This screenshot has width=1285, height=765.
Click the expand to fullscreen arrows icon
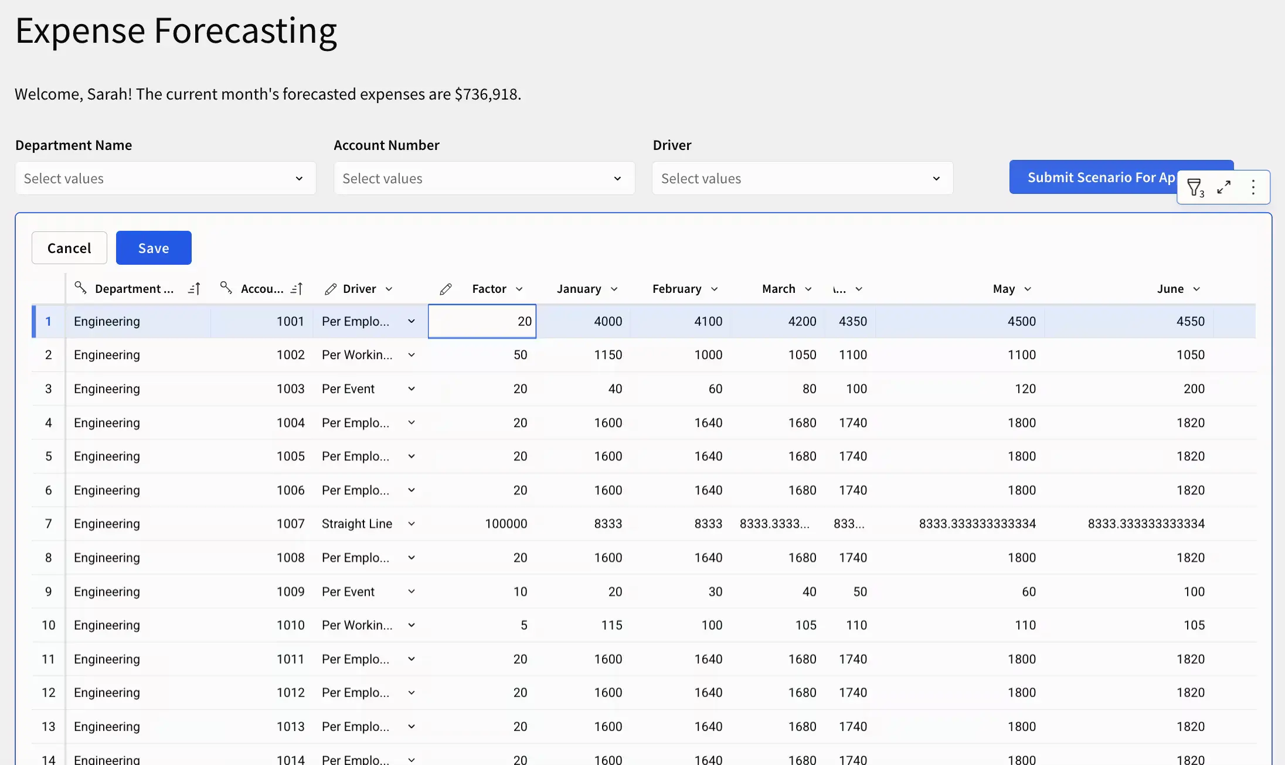1223,187
